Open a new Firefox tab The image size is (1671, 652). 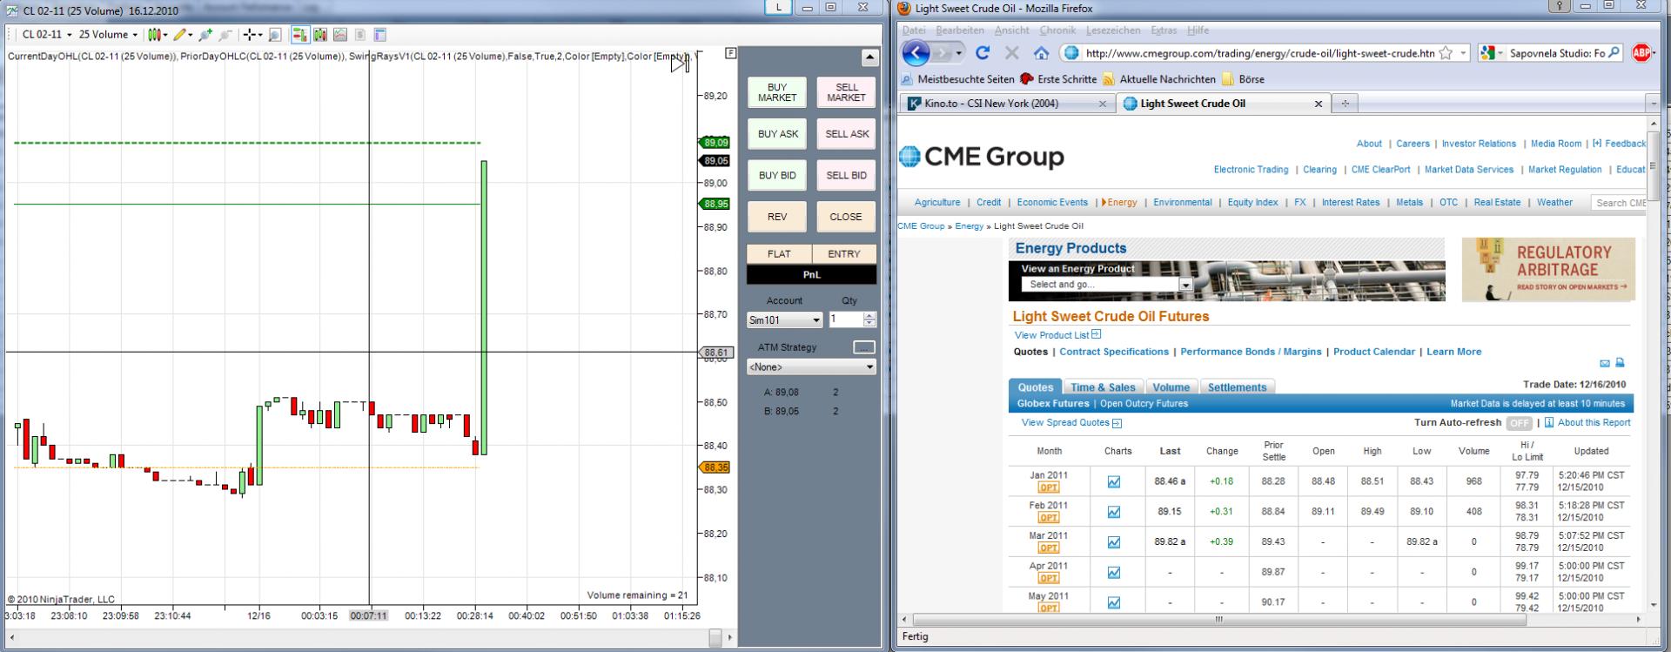(1345, 104)
